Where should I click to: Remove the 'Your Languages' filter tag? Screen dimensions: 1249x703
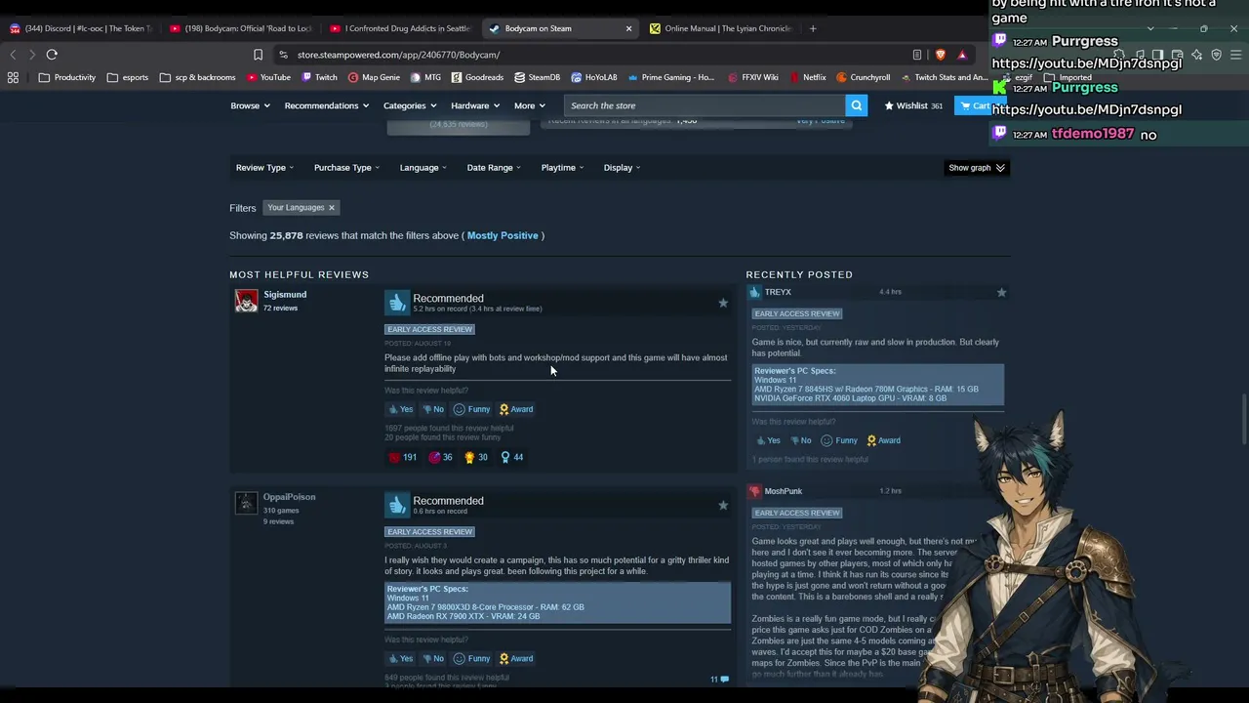[332, 207]
